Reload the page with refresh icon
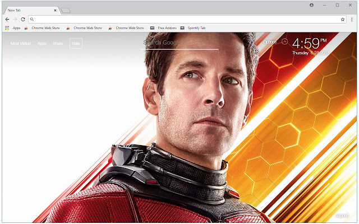 coord(23,20)
